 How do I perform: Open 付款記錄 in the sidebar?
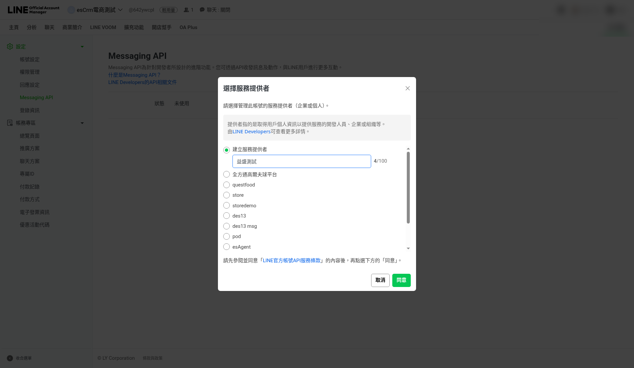(x=30, y=187)
